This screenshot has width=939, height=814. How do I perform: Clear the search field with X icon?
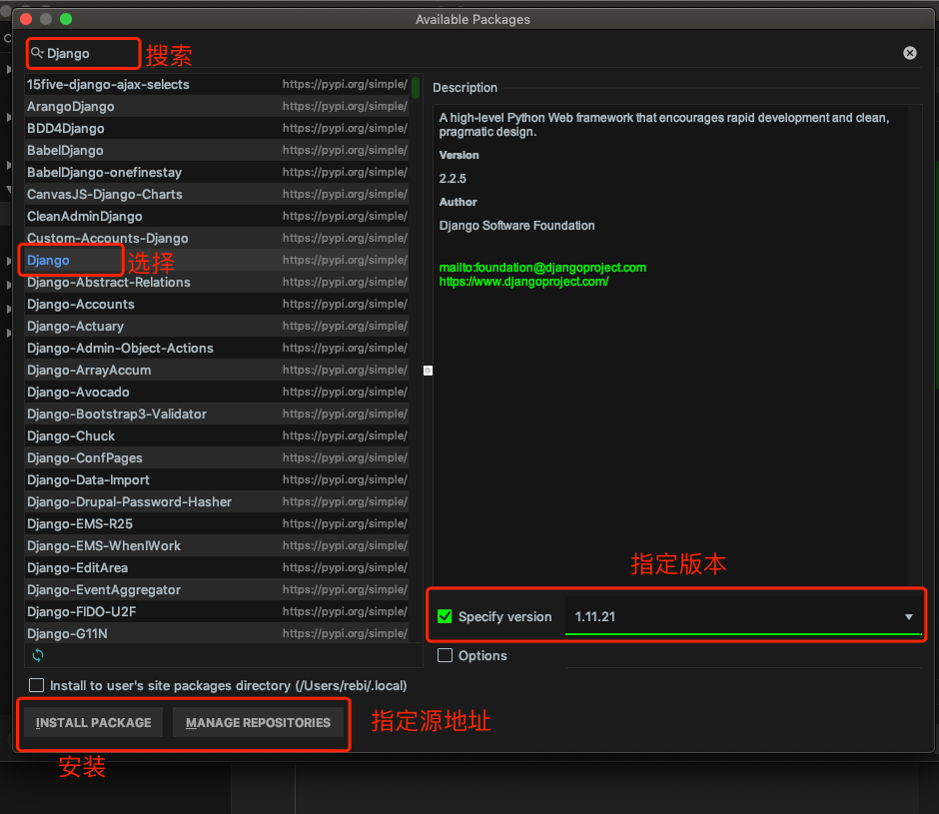[x=910, y=53]
